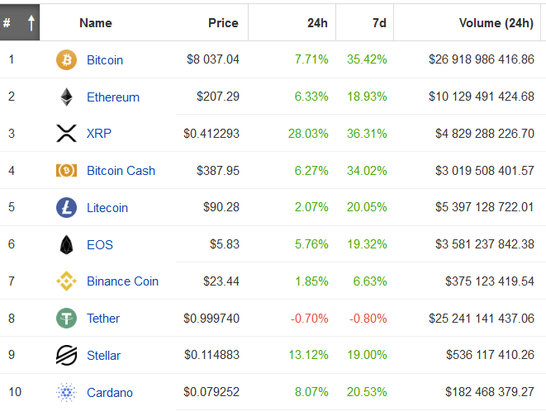Click the Binance Coin yellow logo
546x411 pixels.
[x=66, y=281]
